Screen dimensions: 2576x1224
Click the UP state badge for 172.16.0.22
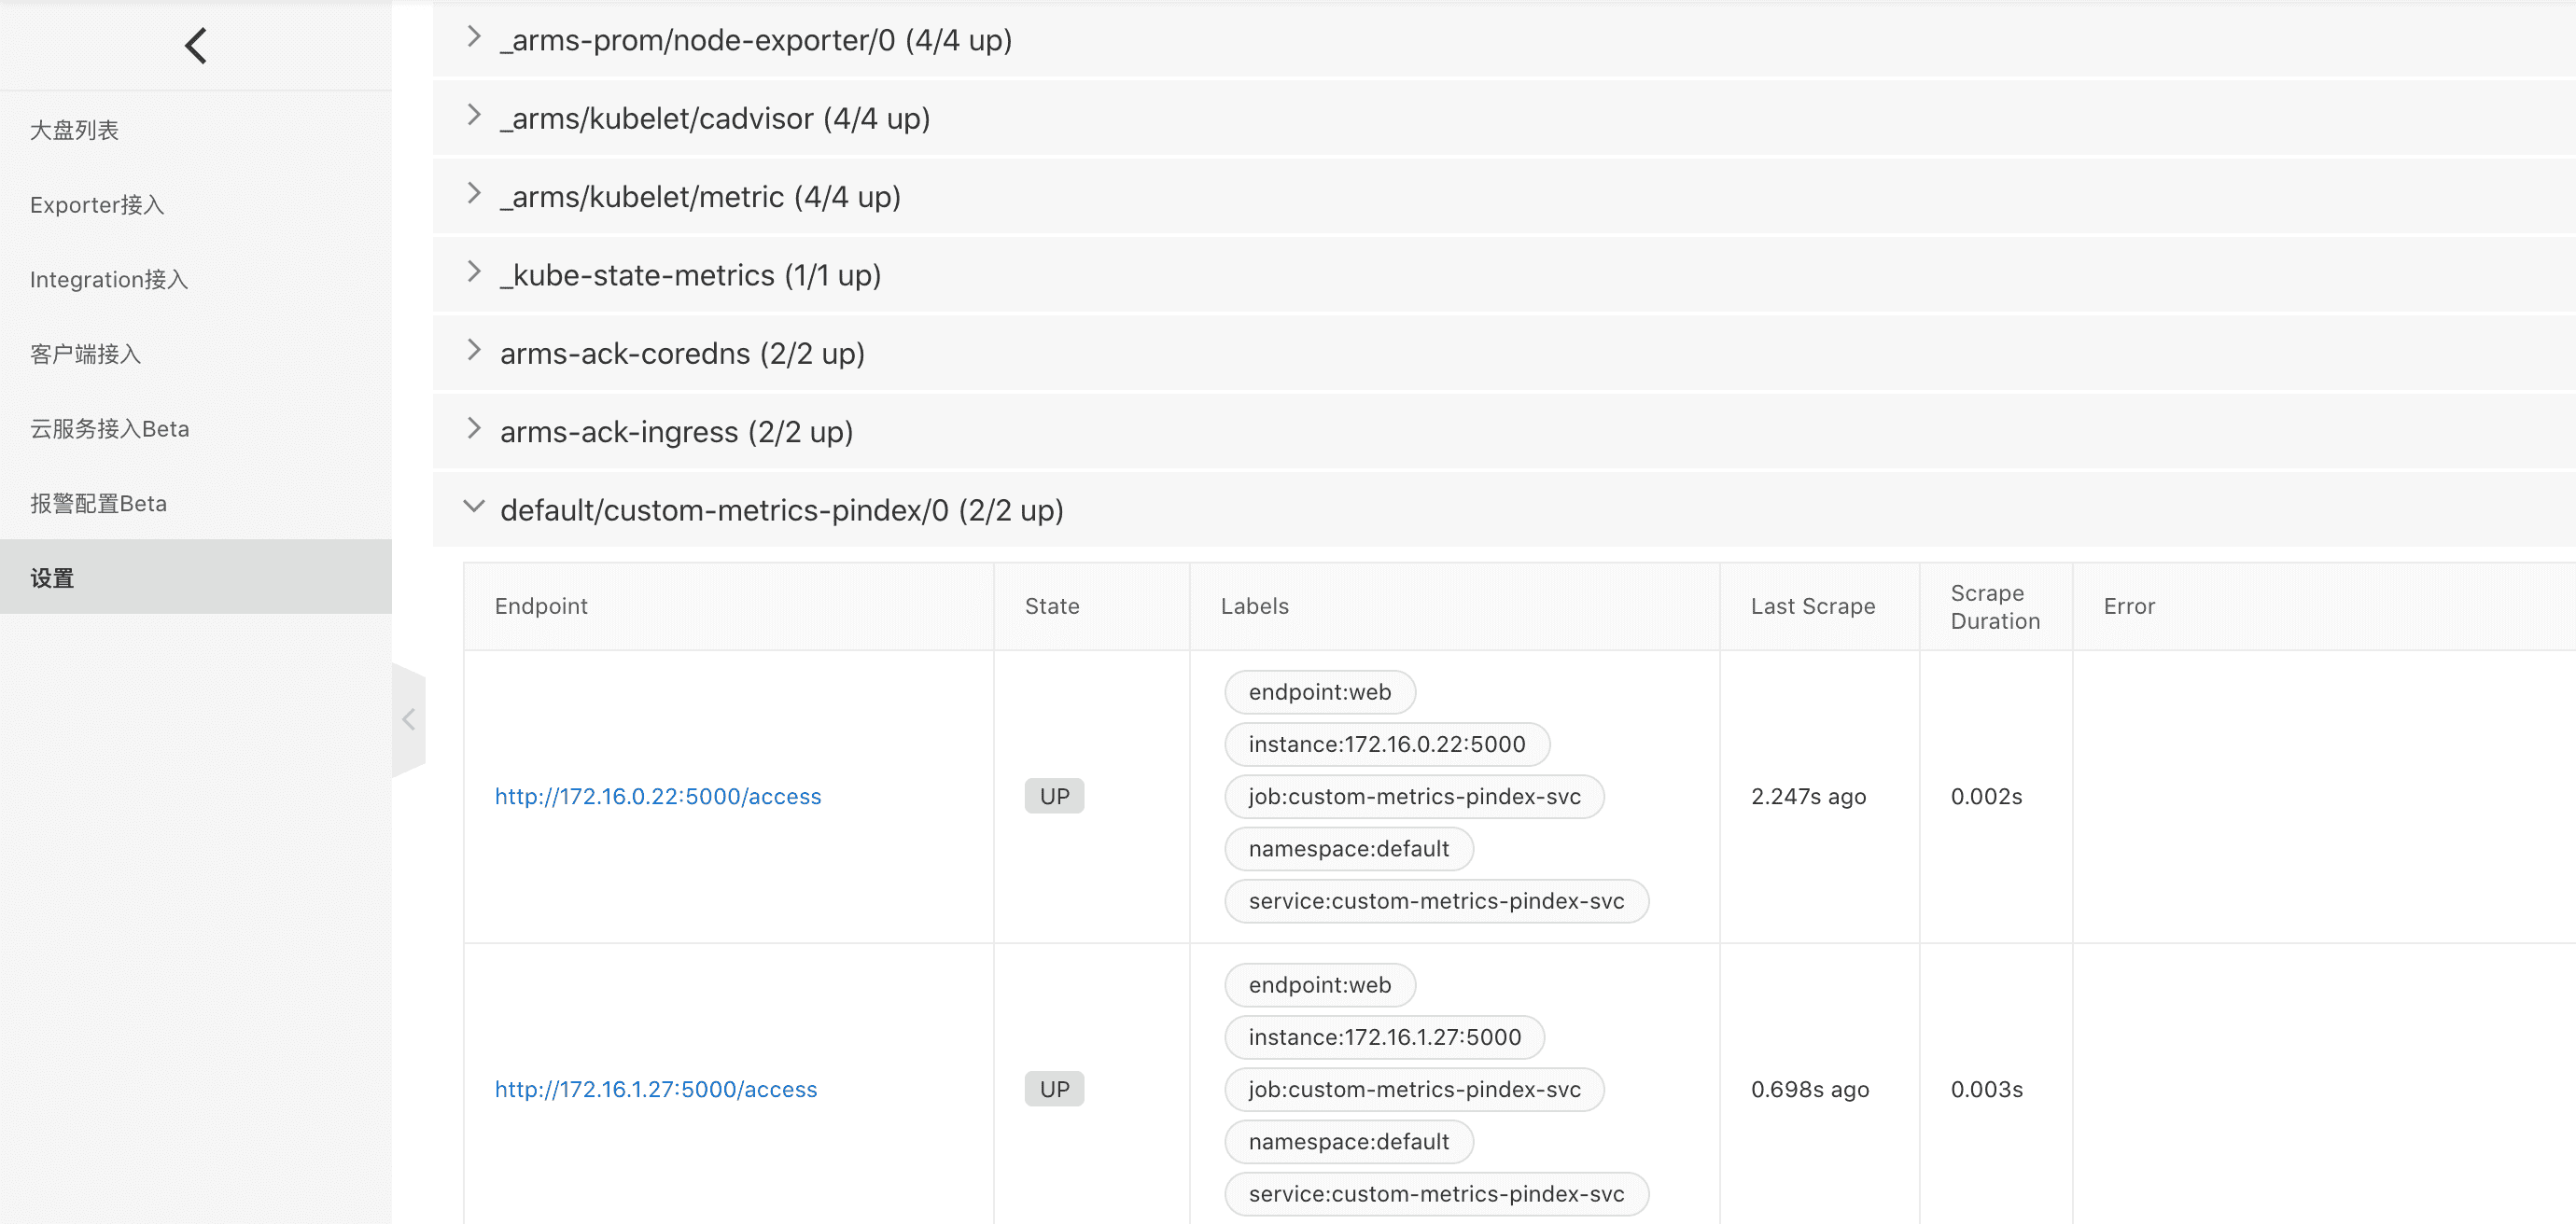1054,797
